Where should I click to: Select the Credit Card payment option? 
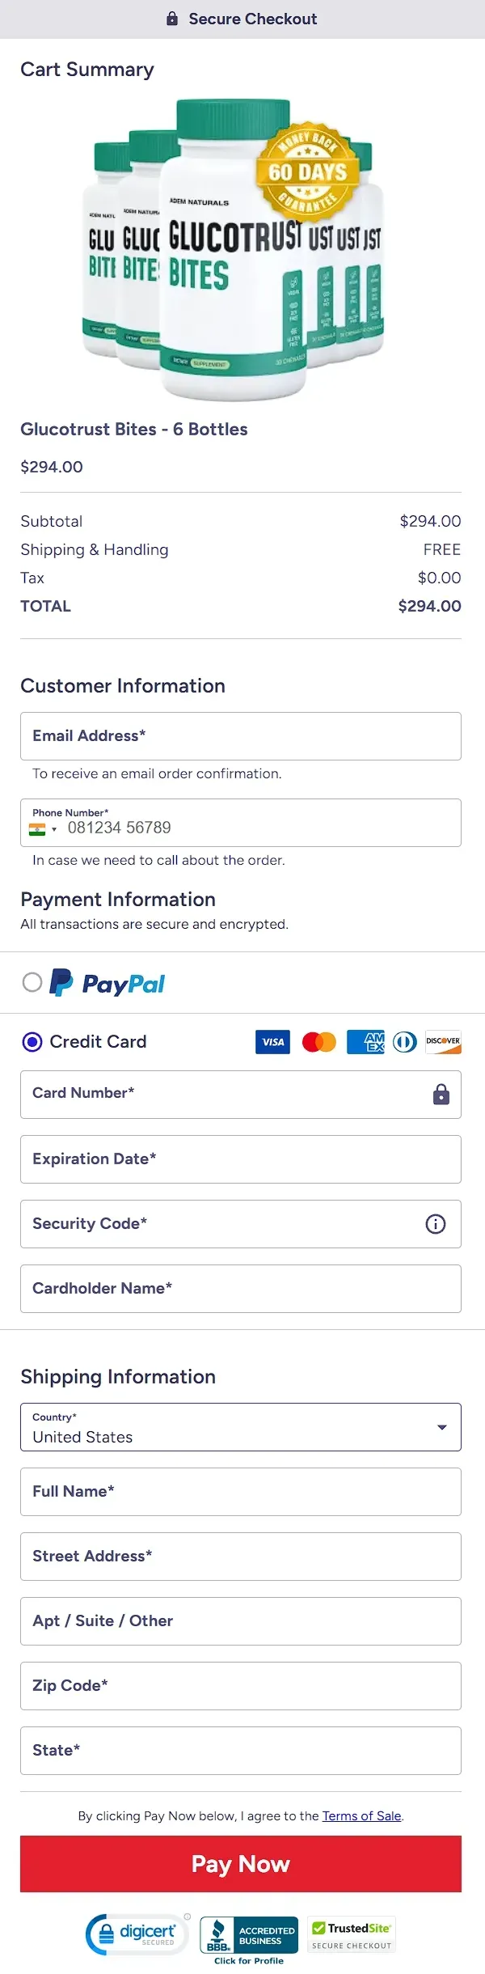[31, 1042]
